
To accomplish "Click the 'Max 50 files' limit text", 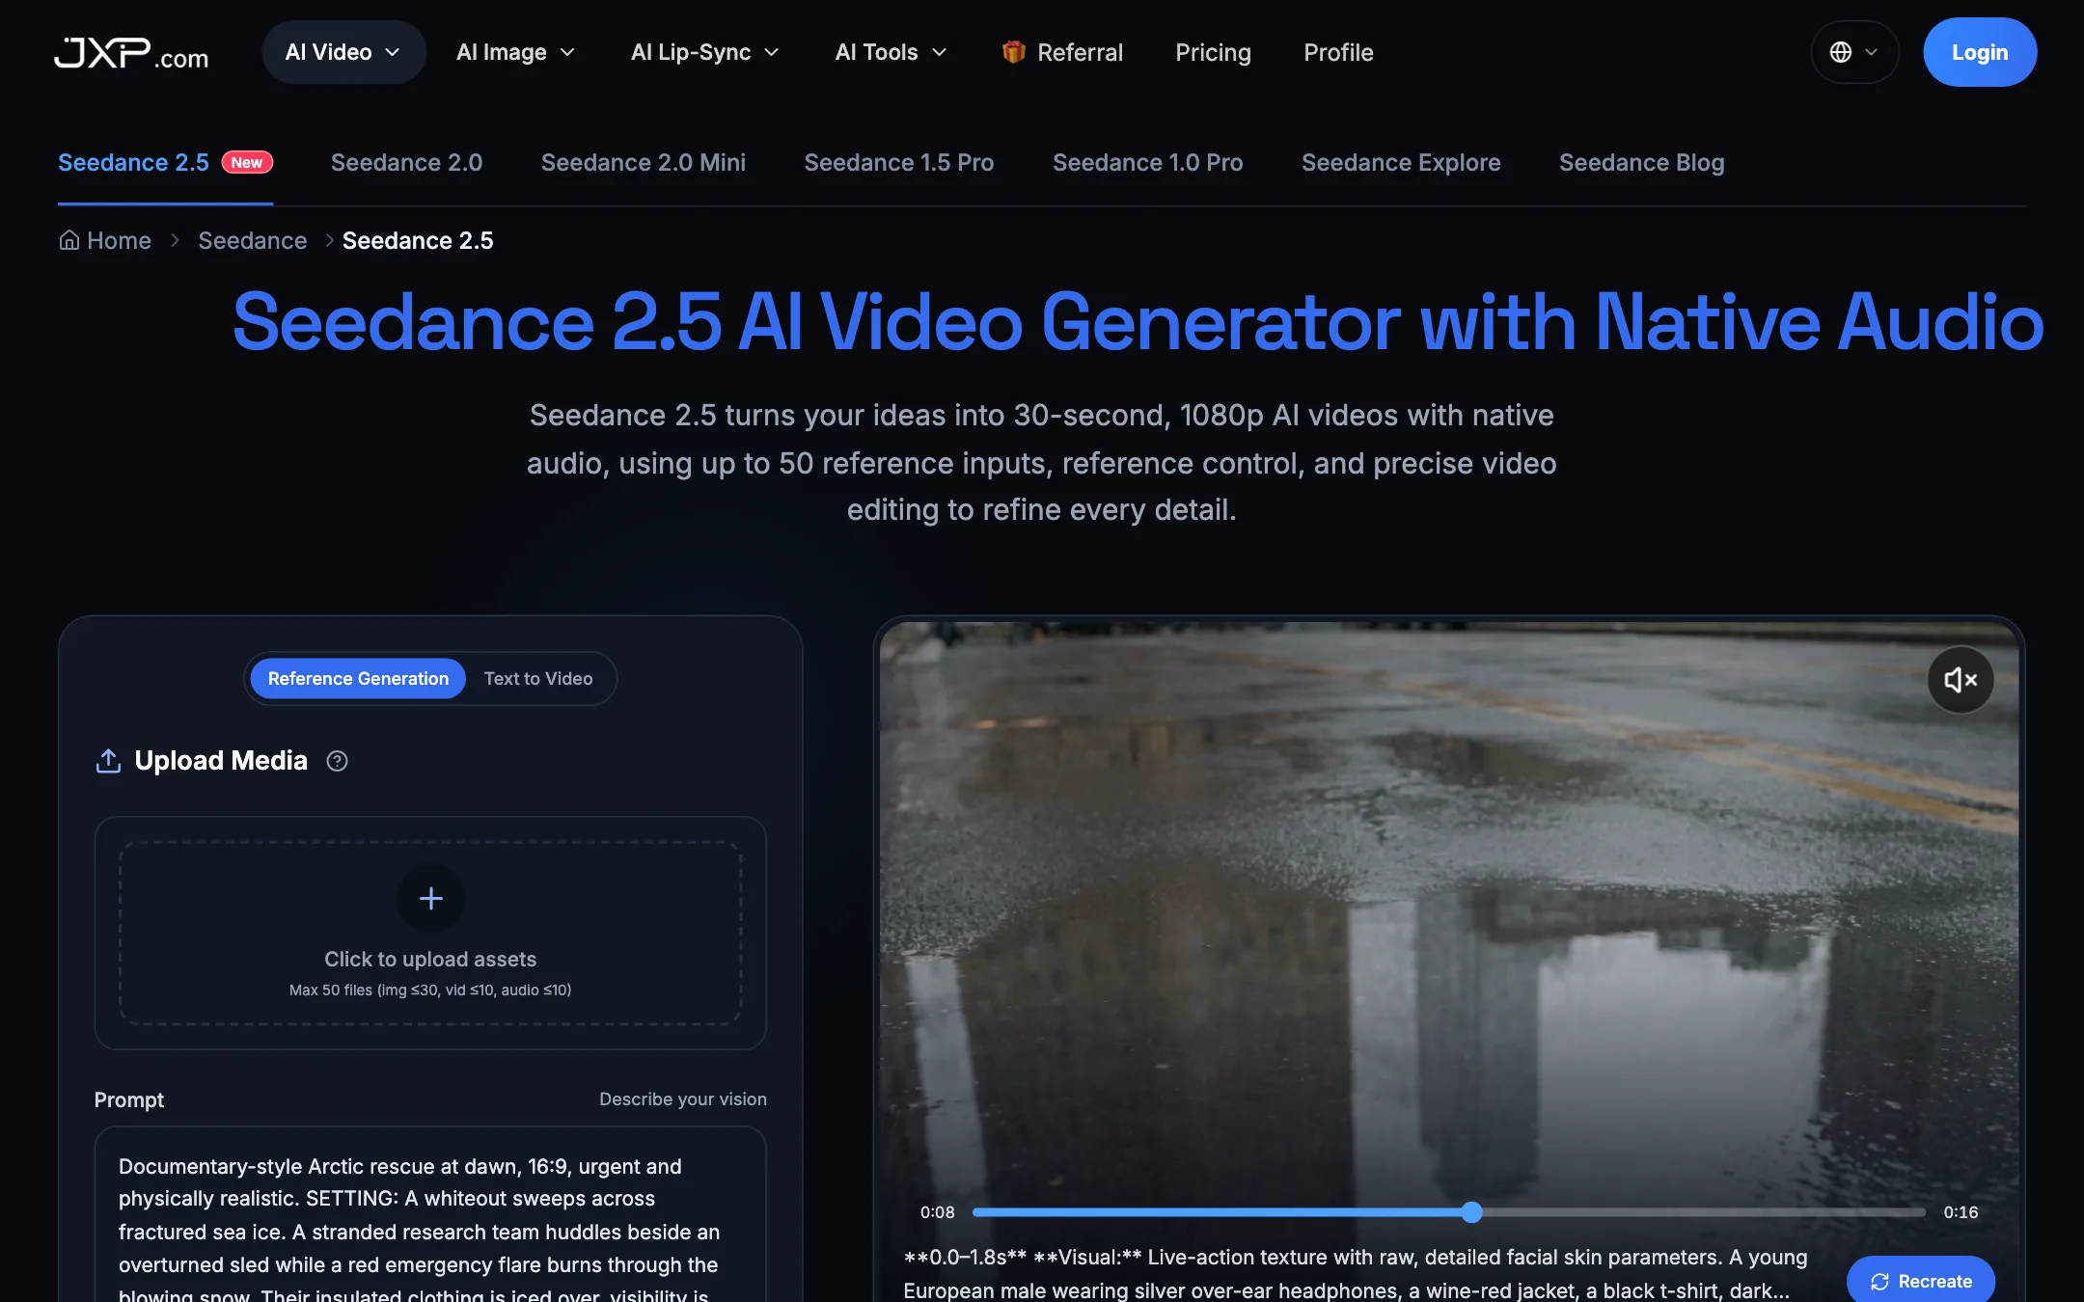I will [x=430, y=990].
